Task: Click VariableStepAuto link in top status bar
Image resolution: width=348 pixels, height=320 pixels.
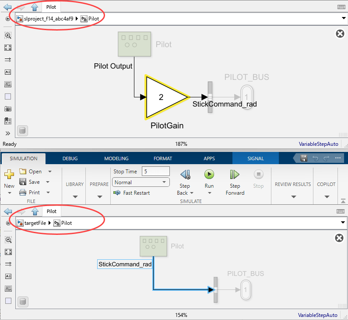Action: click(x=318, y=144)
